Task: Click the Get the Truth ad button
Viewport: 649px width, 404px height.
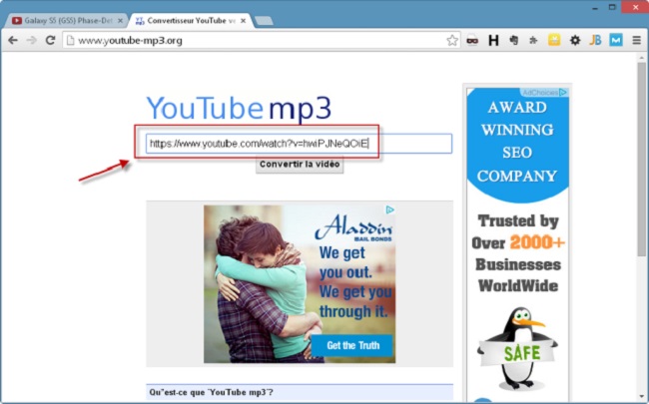Action: click(x=351, y=345)
